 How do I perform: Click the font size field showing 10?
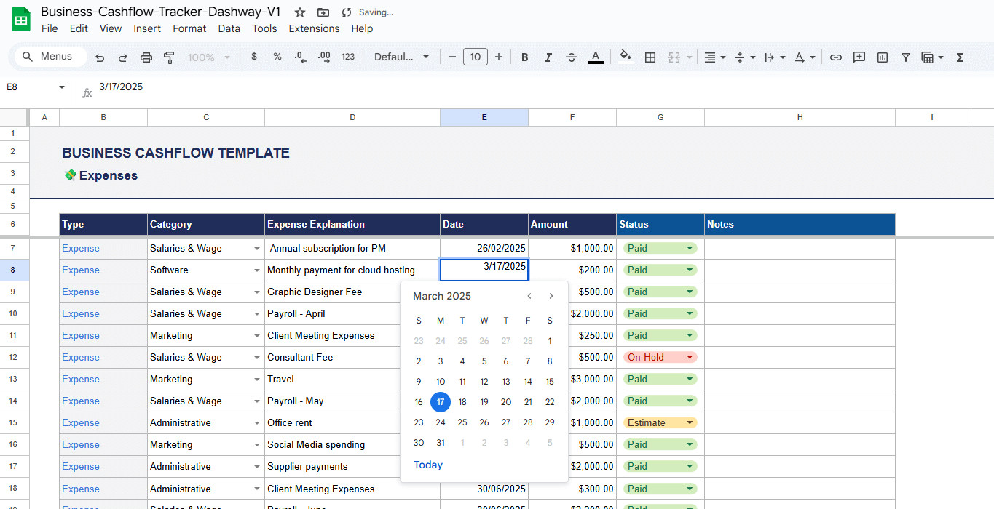pyautogui.click(x=476, y=57)
